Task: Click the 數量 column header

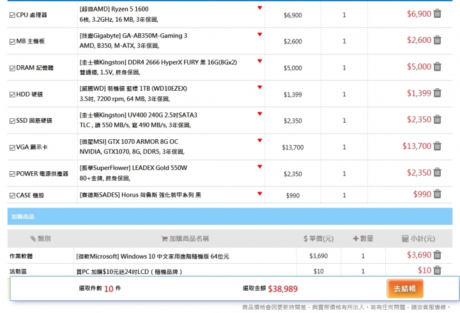Action: 363,238
